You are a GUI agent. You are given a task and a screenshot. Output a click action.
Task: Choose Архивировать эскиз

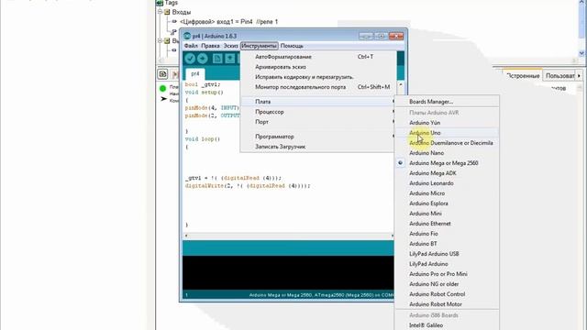click(x=318, y=67)
